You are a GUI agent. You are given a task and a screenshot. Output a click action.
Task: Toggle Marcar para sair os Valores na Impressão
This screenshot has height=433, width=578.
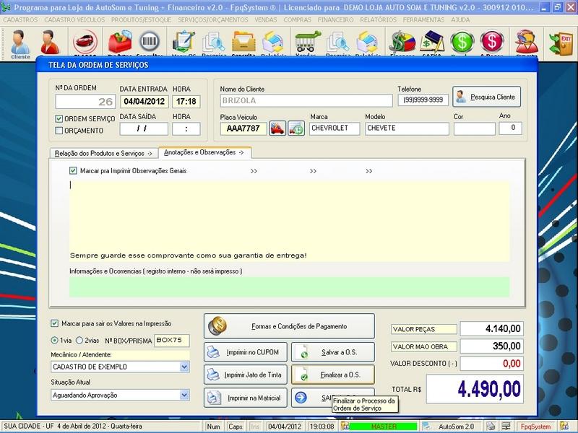tap(55, 323)
